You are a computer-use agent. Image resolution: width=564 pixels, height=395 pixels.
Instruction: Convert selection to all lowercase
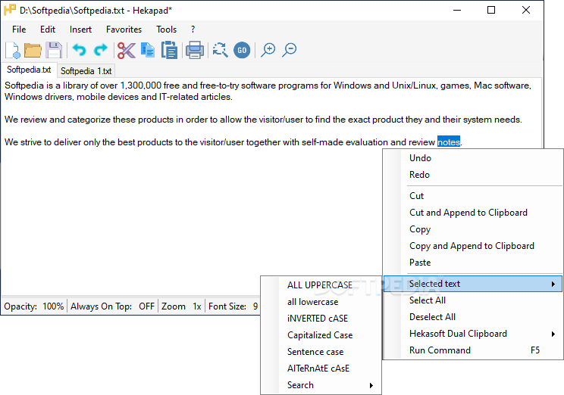321,302
